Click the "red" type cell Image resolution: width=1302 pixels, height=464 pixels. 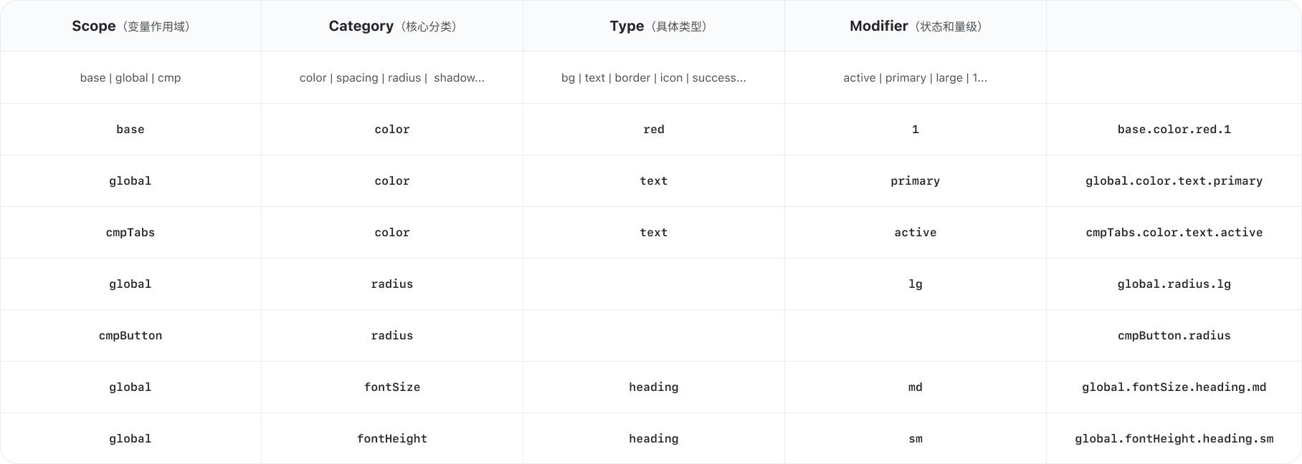654,130
